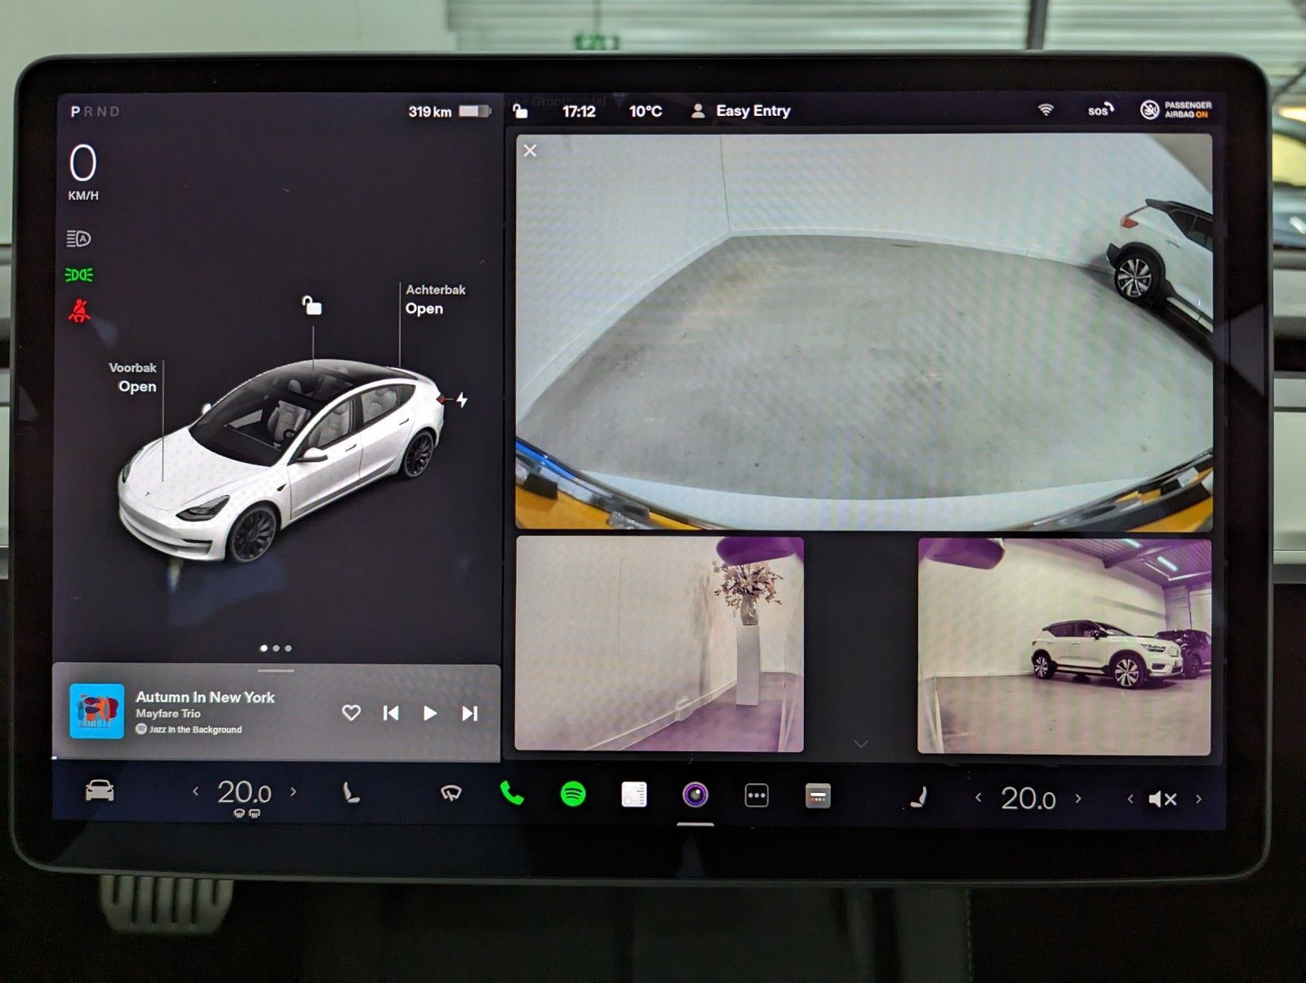This screenshot has height=983, width=1306.
Task: Tap the Voorbak Open label
Action: coord(132,377)
